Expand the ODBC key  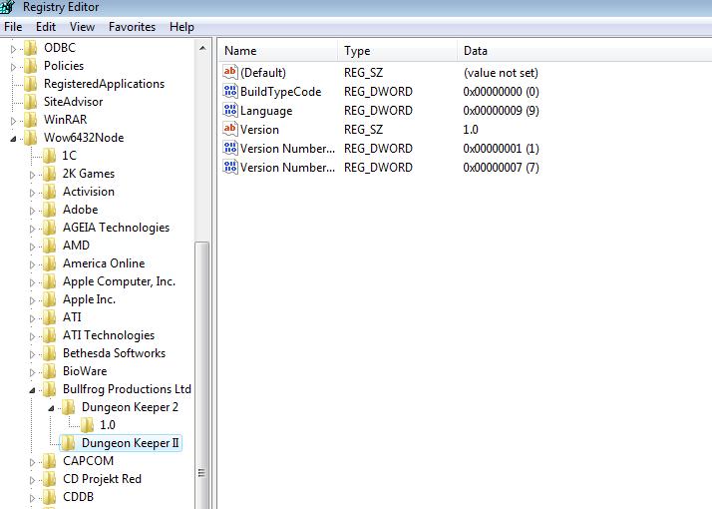point(13,49)
